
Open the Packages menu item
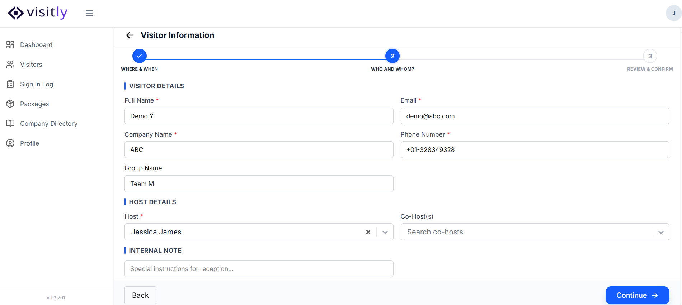tap(34, 104)
